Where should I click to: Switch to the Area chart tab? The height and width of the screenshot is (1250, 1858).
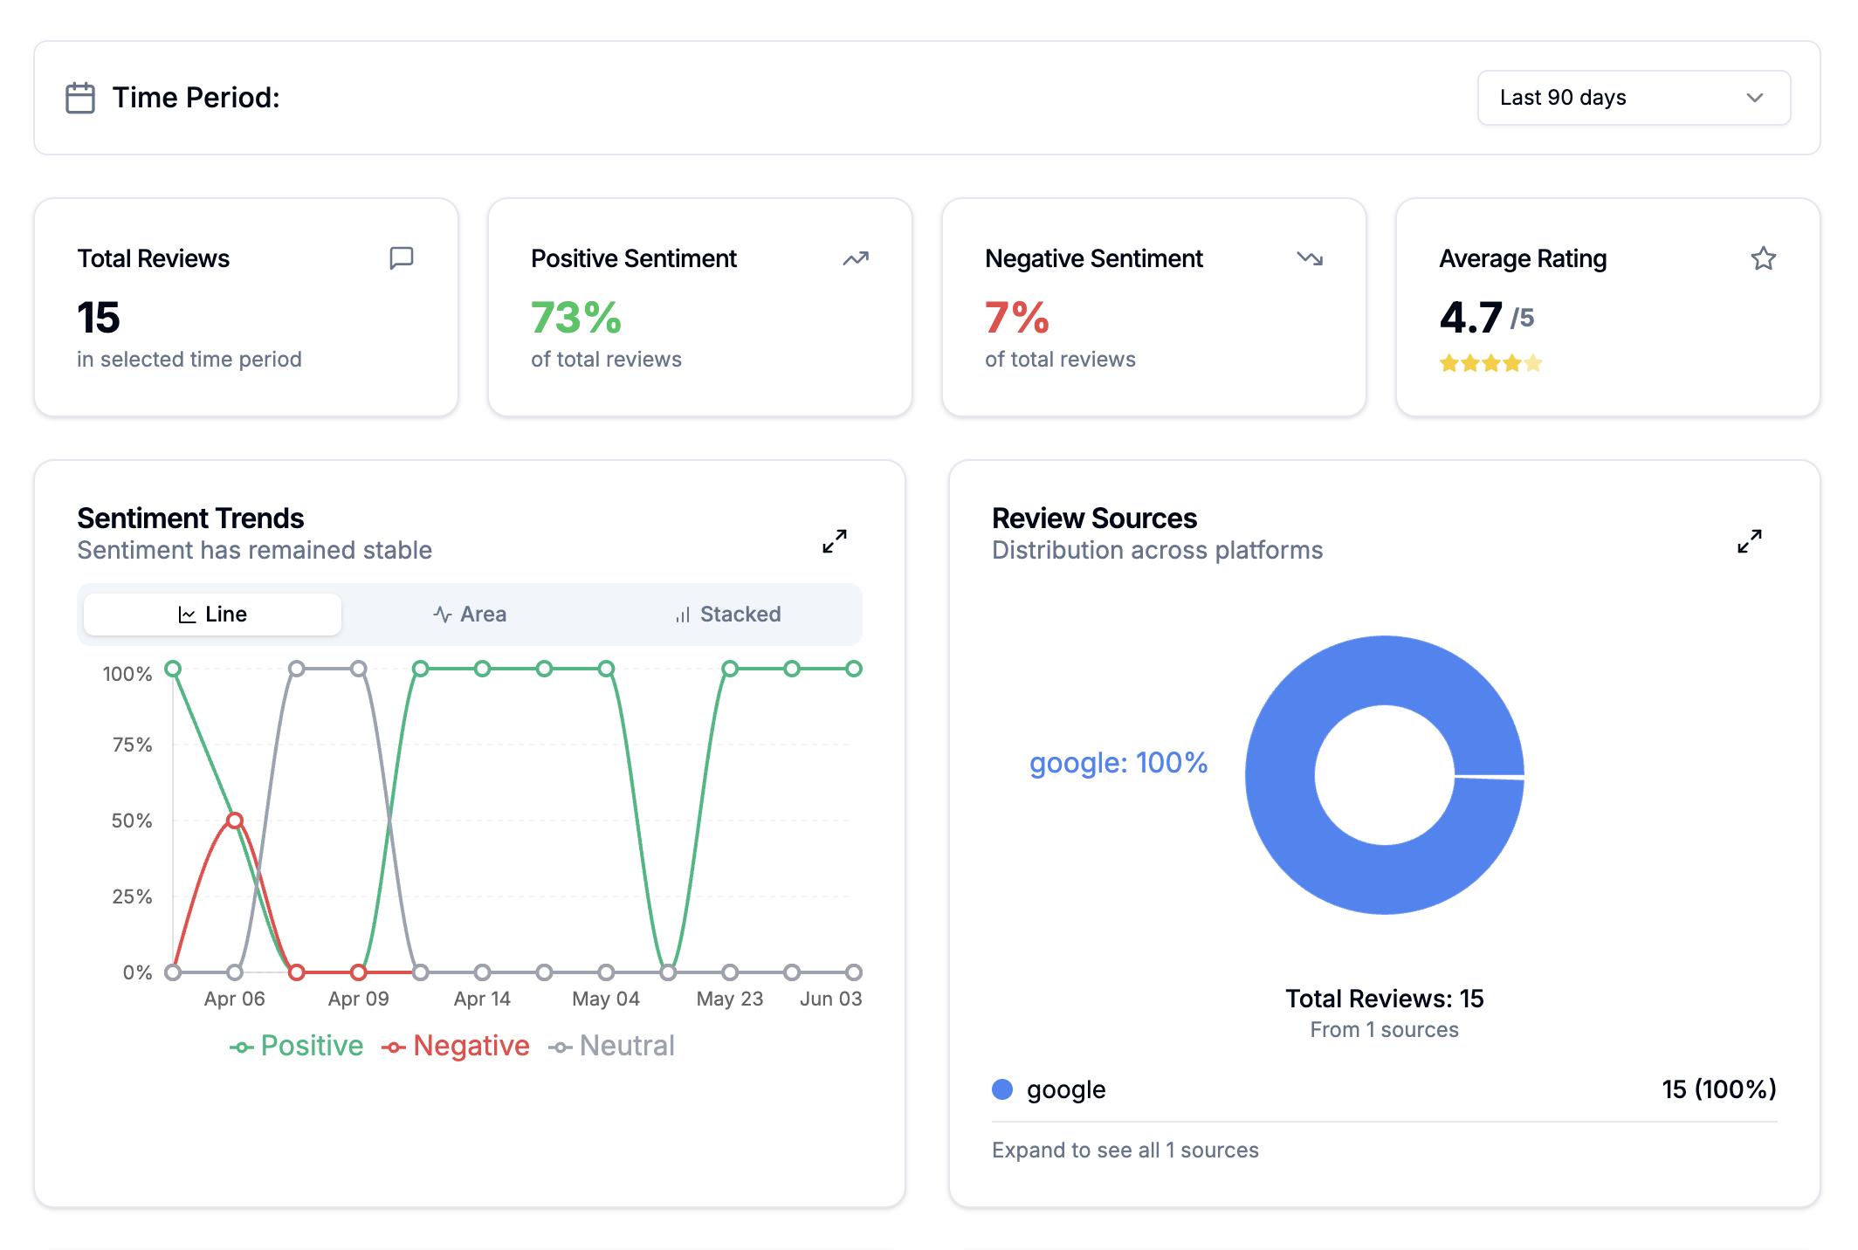[x=470, y=615]
